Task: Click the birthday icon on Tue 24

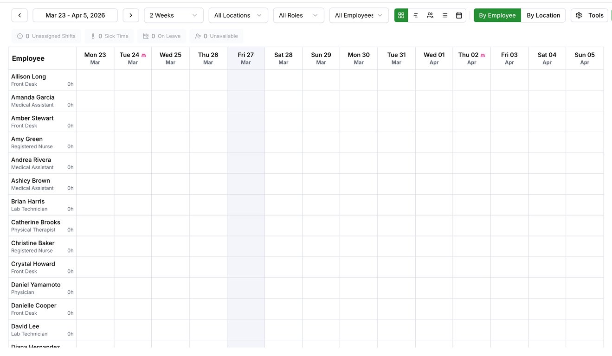Action: point(144,55)
